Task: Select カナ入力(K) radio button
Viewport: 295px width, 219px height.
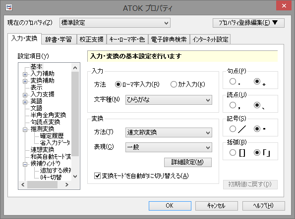Action: pos(174,85)
